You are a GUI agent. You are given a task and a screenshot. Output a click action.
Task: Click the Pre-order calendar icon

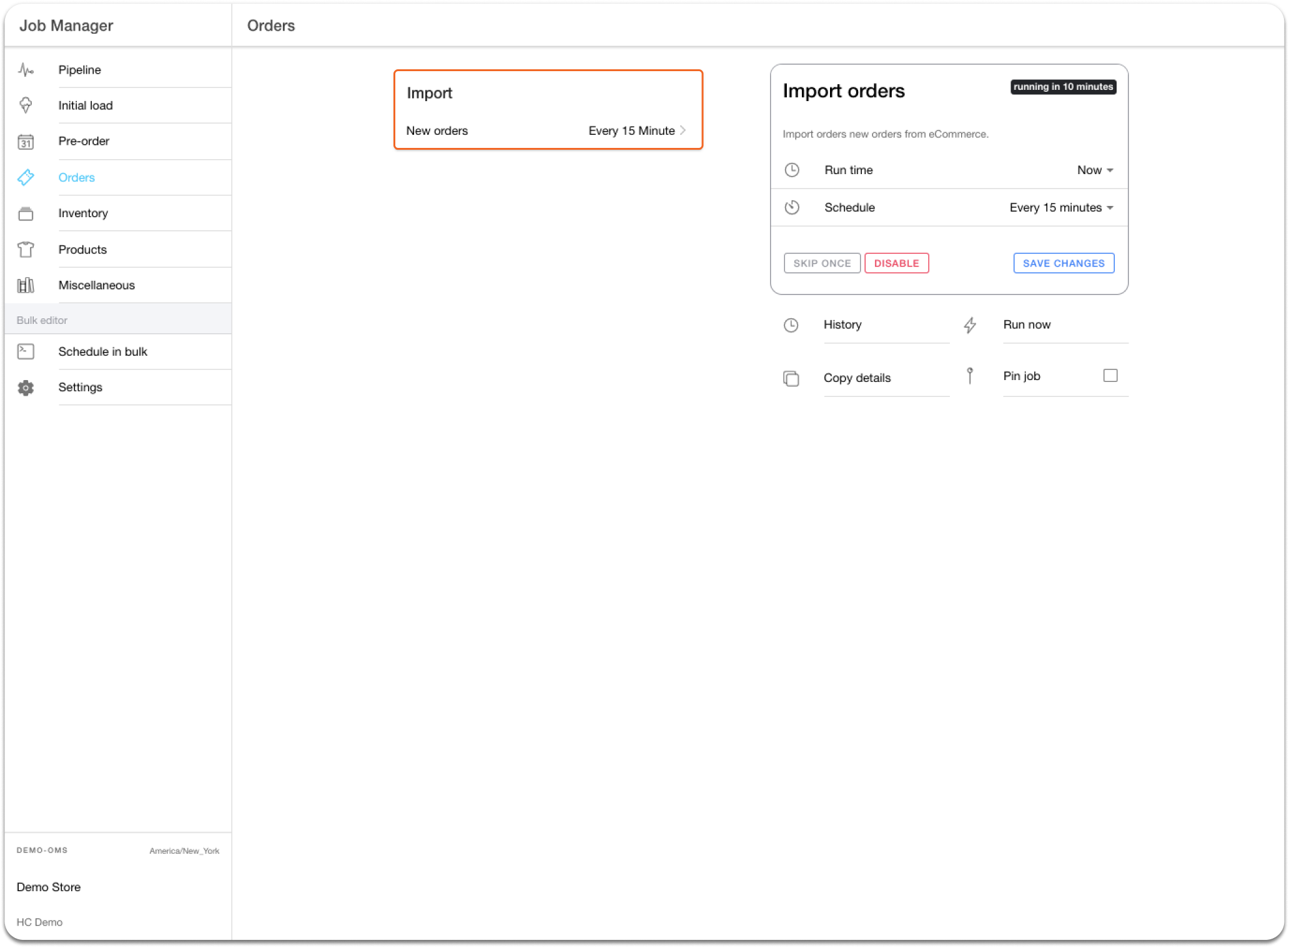coord(26,142)
